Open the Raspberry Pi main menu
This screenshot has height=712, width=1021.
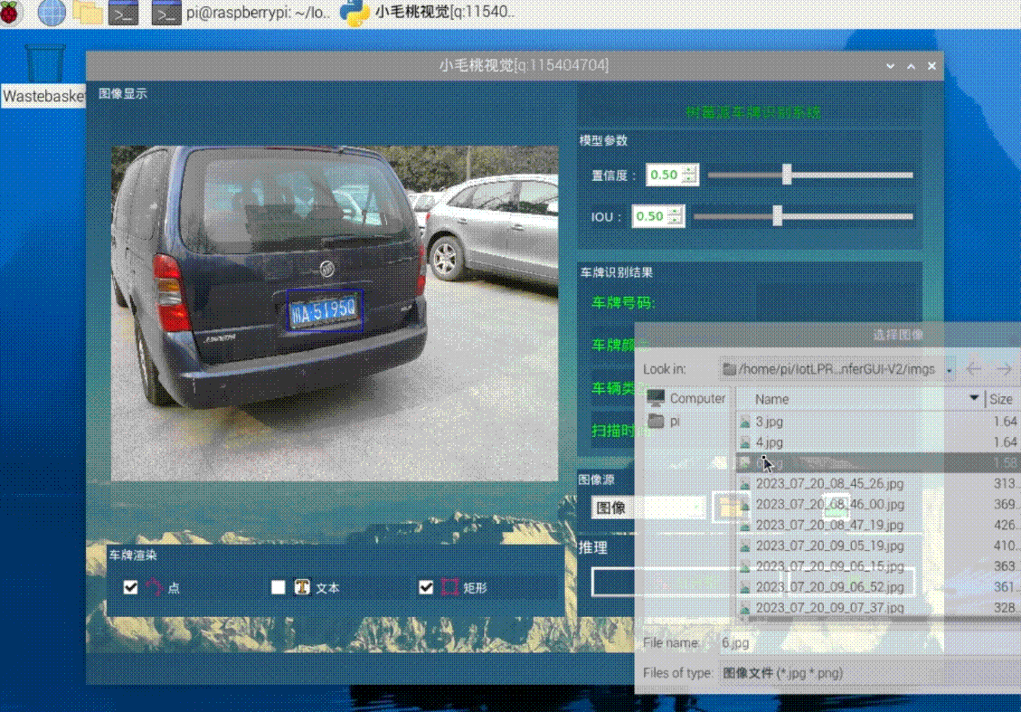pyautogui.click(x=10, y=13)
